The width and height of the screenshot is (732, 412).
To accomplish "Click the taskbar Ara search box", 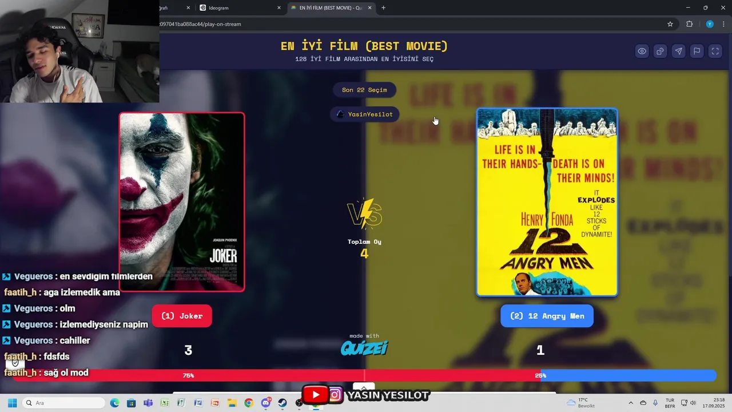I will (x=63, y=403).
